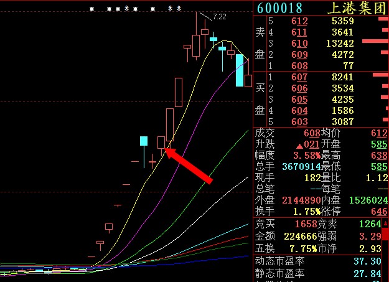389x282 pixels.
Task: Open the 上港集团 stock name header
Action: coord(357,8)
